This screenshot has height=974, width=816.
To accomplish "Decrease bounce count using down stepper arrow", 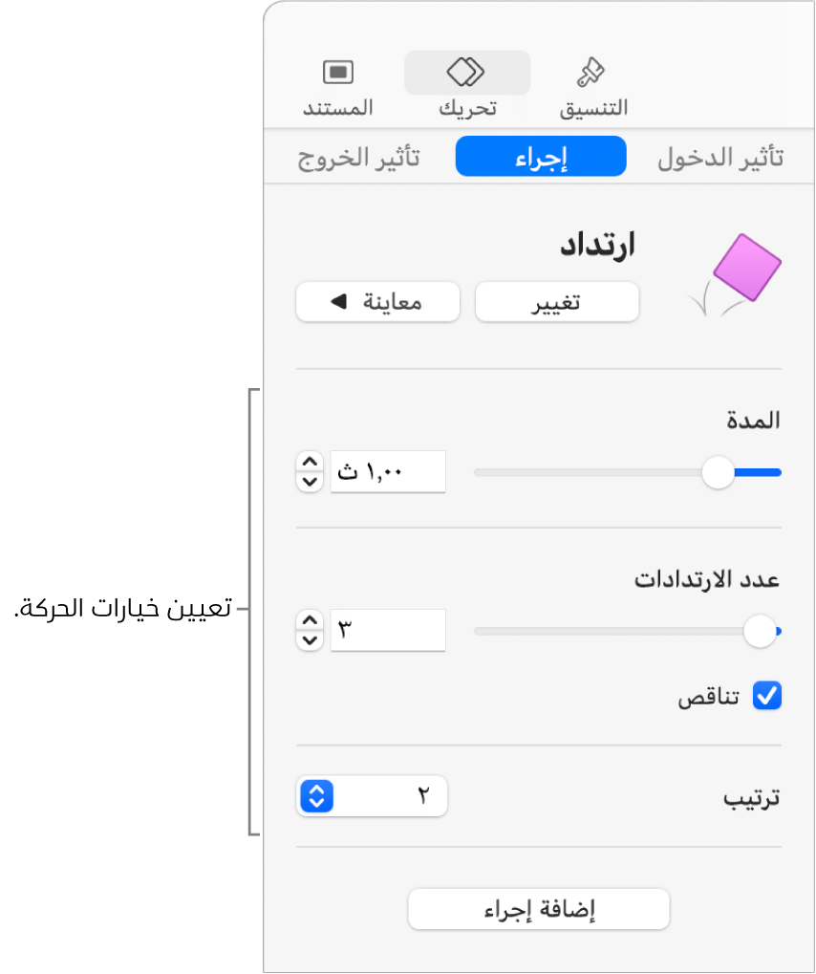I will coord(309,639).
